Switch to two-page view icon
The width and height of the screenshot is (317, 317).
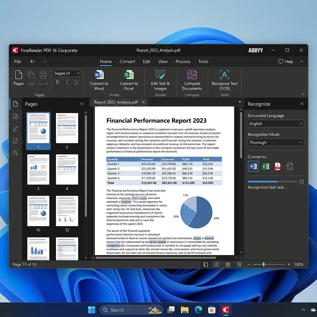pyautogui.click(x=217, y=264)
